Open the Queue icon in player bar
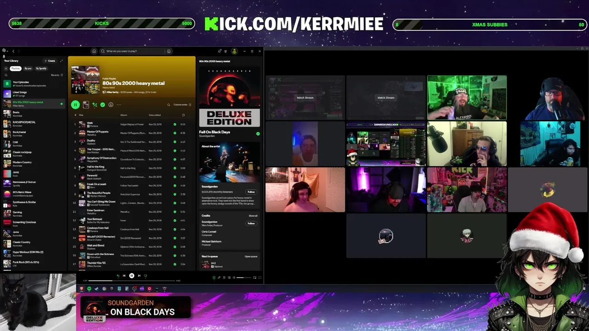The image size is (589, 331). (x=224, y=277)
